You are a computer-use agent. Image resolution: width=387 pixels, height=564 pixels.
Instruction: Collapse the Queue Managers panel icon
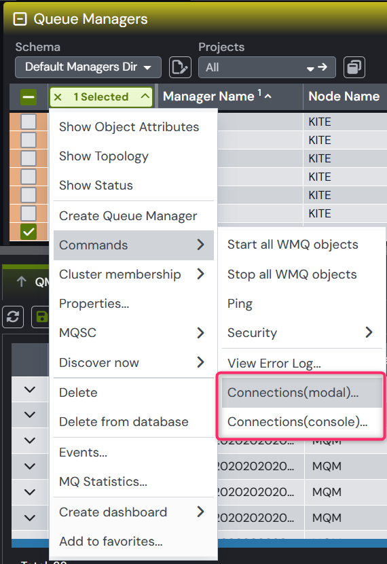20,19
